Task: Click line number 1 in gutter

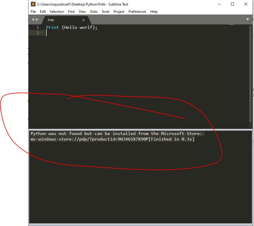Action: coord(38,27)
